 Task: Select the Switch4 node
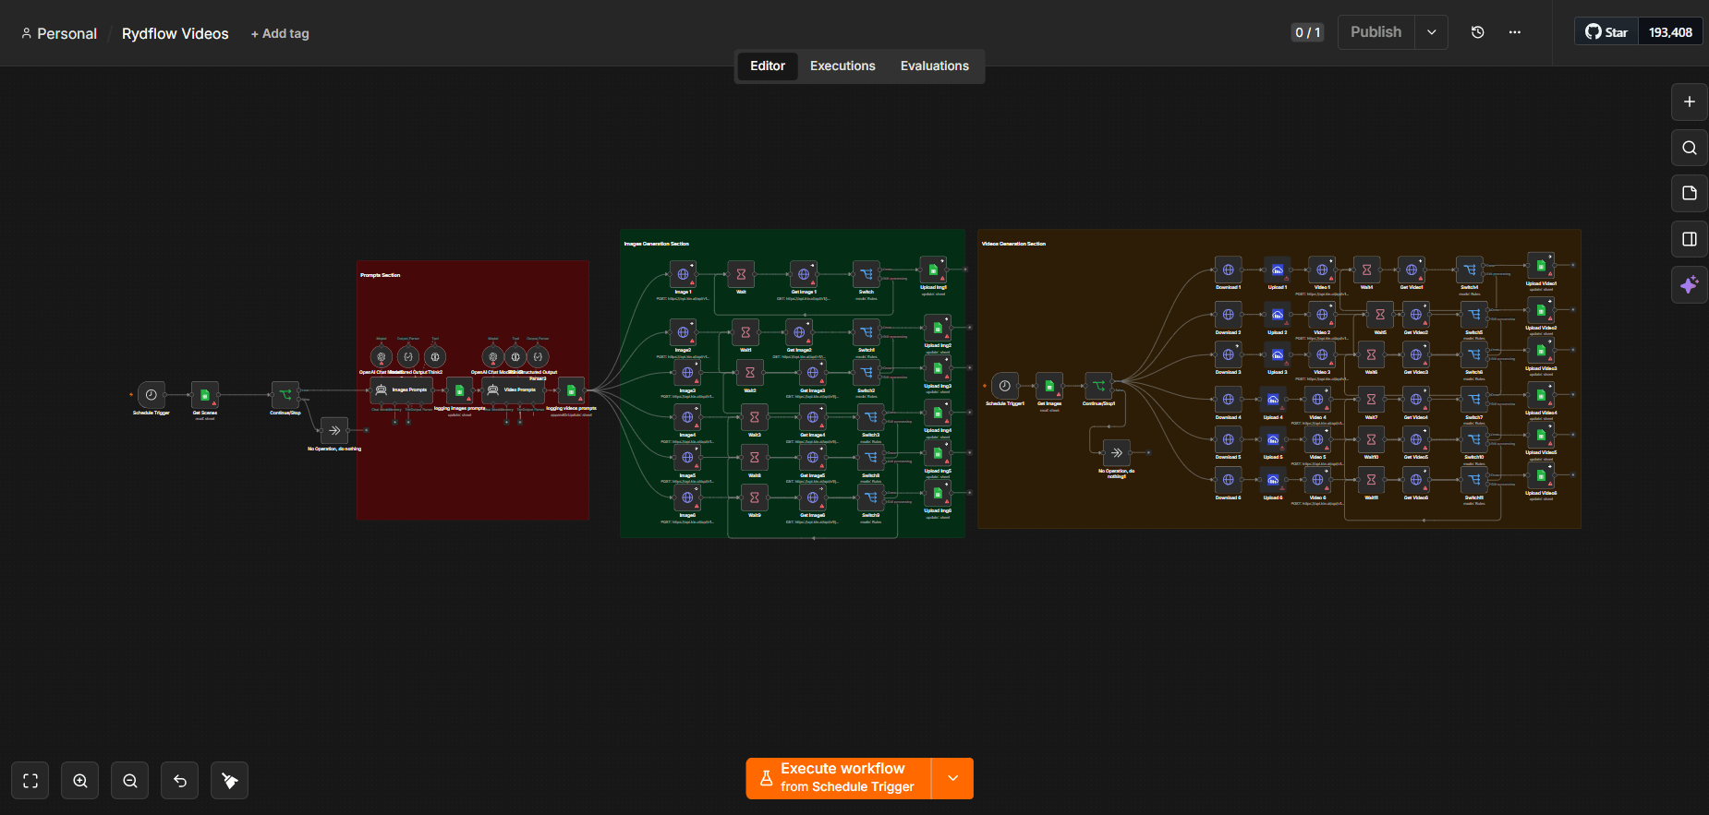pyautogui.click(x=1470, y=270)
